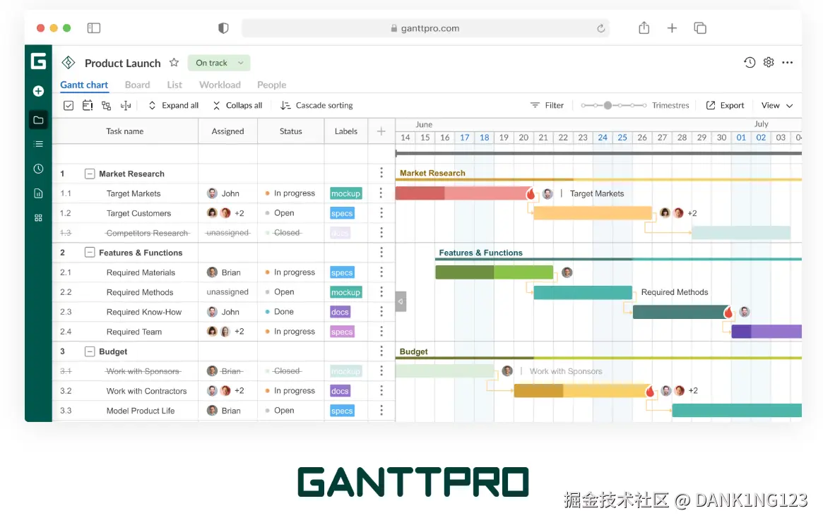Click the add task with date toolbar icon

click(x=88, y=105)
